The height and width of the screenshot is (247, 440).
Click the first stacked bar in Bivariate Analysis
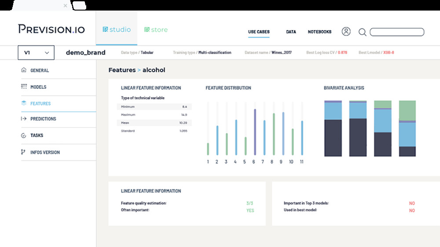coord(333,128)
